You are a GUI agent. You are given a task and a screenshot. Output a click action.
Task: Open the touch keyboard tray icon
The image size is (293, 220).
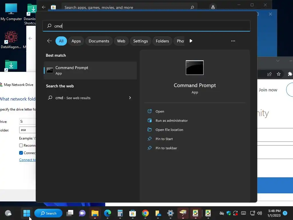pos(243,213)
